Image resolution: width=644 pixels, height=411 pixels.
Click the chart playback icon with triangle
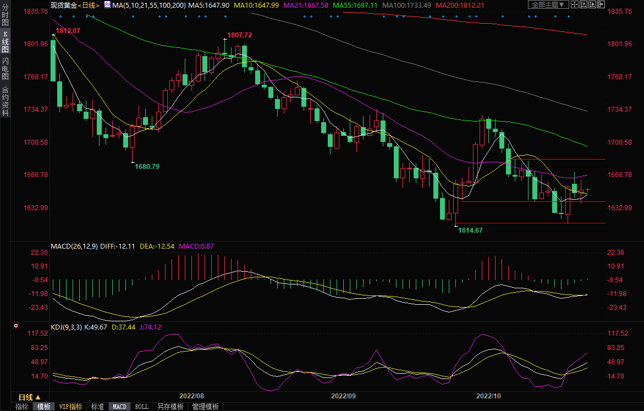[x=592, y=4]
